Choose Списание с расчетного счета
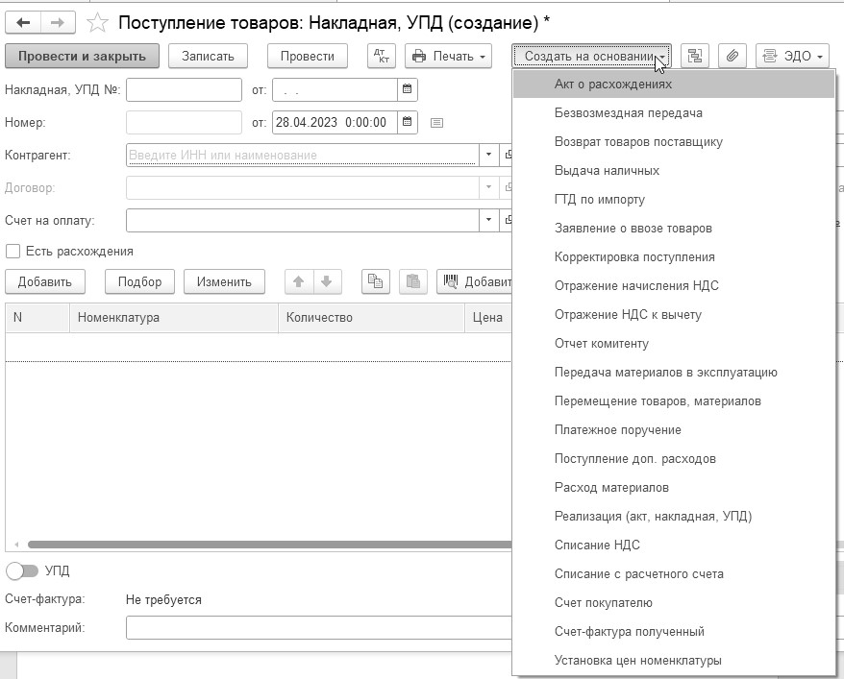Viewport: 844px width, 679px height. click(x=673, y=573)
